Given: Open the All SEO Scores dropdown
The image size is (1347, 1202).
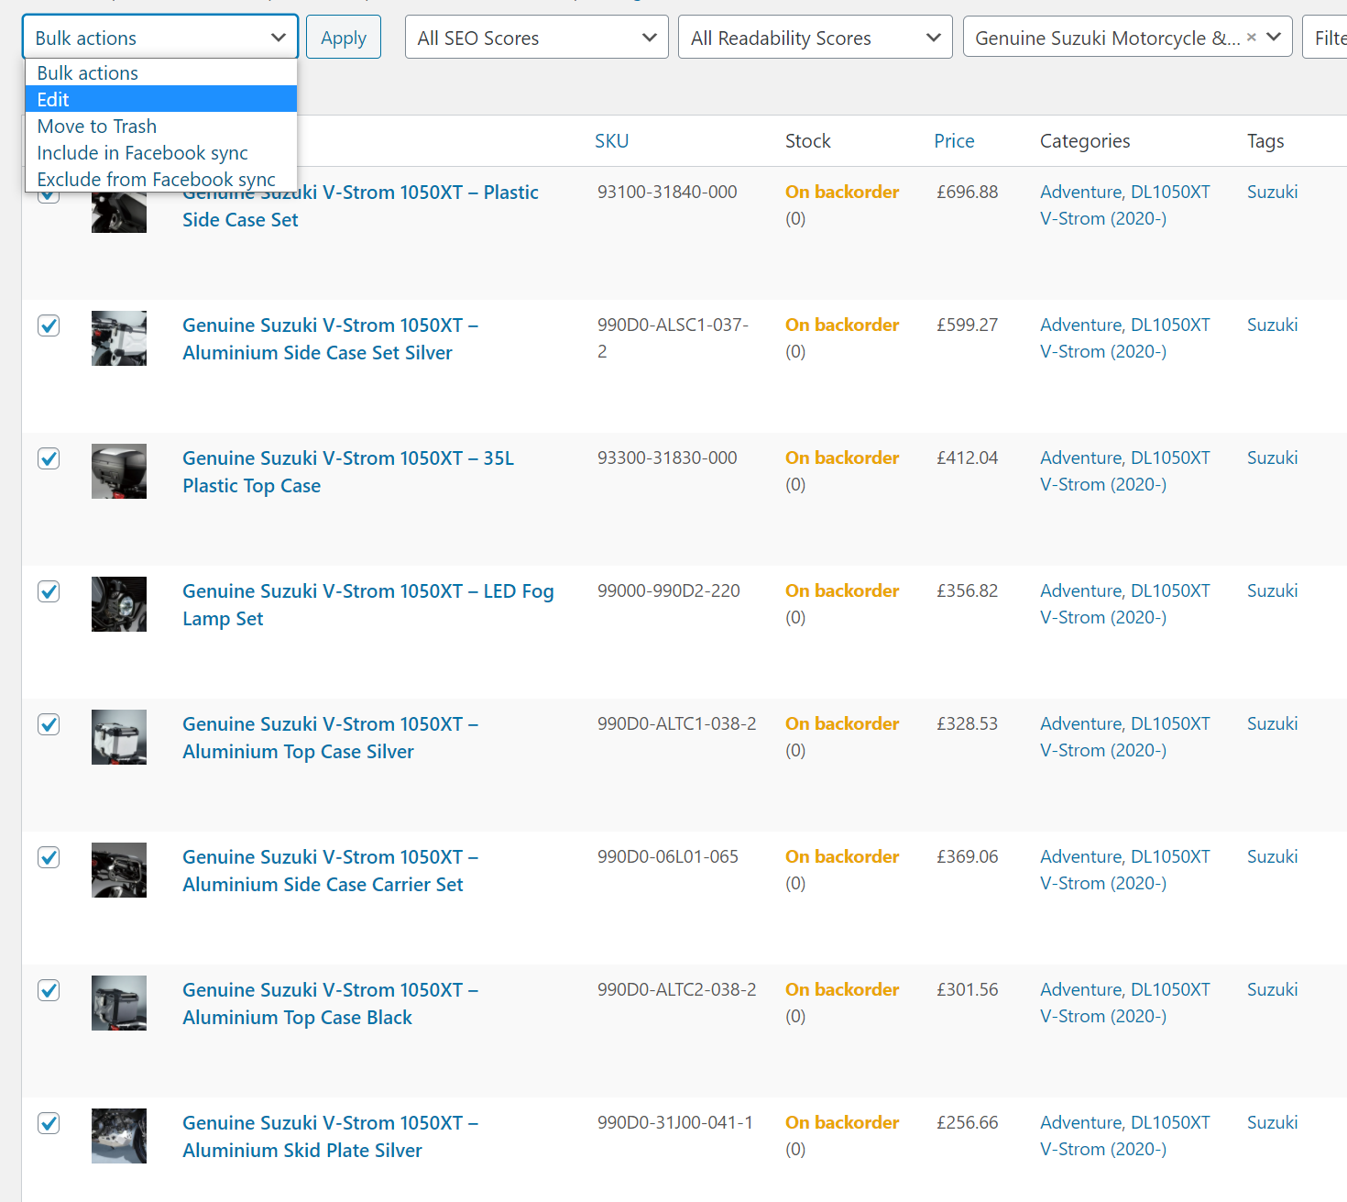Looking at the screenshot, I should (x=536, y=38).
